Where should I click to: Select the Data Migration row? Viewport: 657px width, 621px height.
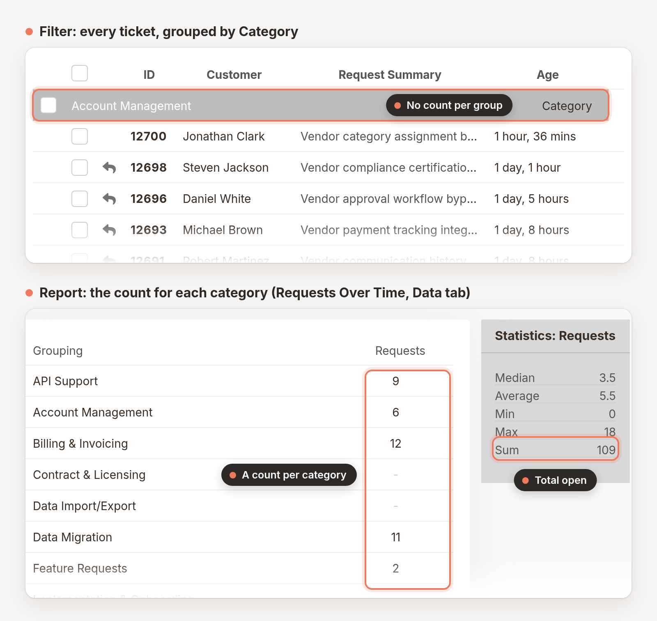pyautogui.click(x=239, y=537)
